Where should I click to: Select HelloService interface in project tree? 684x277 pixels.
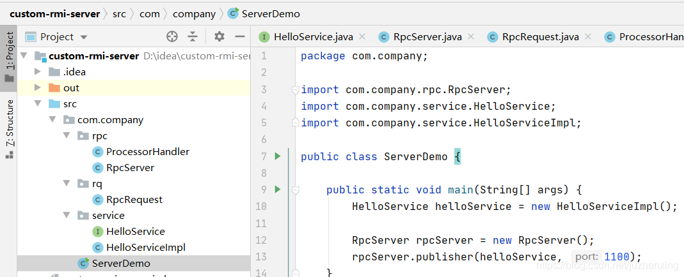tap(136, 231)
